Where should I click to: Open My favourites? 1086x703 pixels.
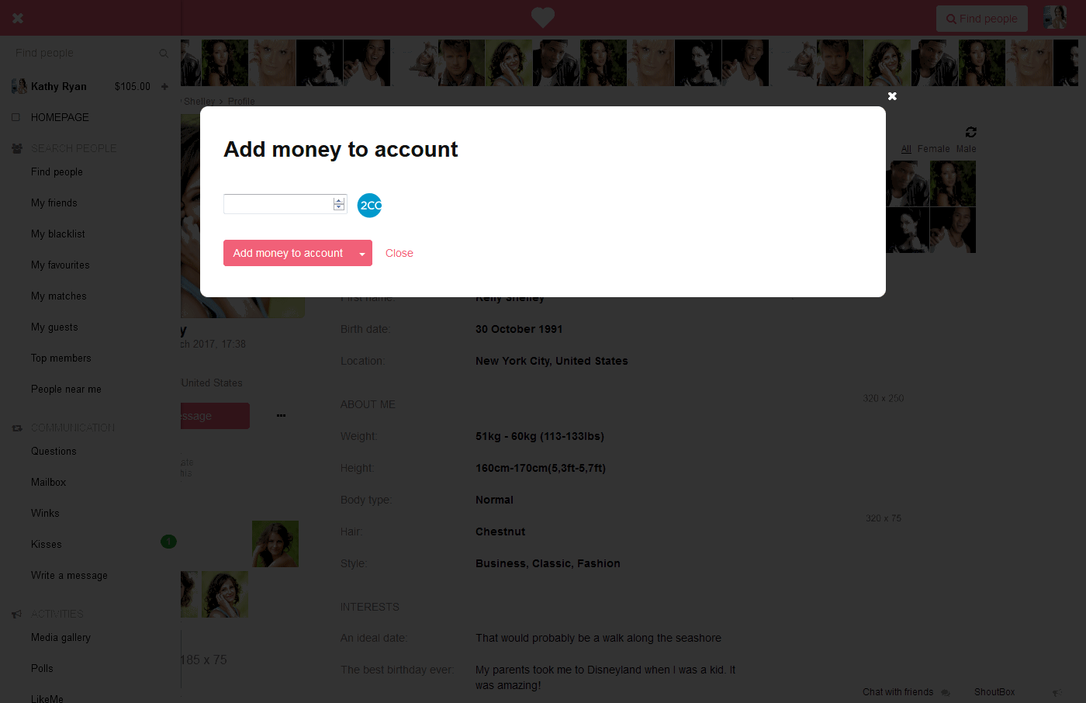pos(61,265)
